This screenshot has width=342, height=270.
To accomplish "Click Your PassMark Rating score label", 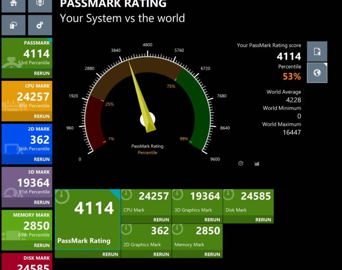I will [269, 45].
